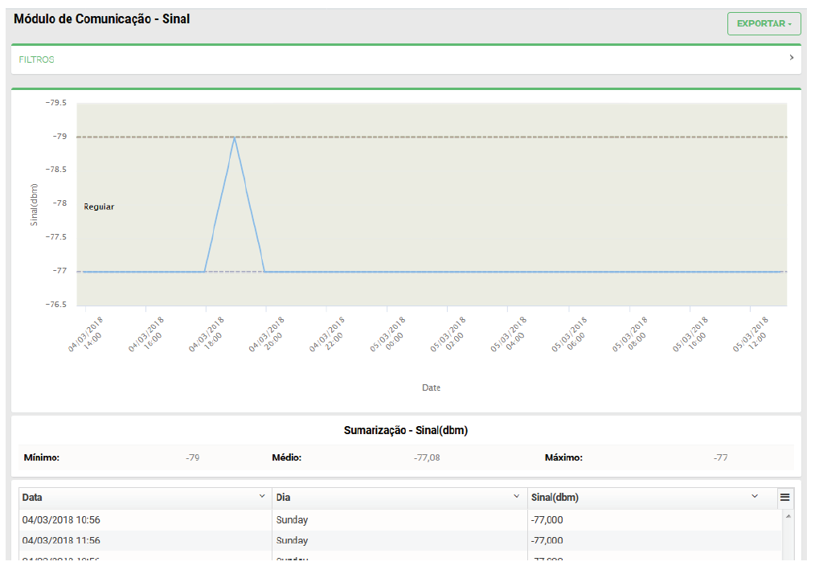
Task: Open the Sinal(dbm) column dropdown arrow
Action: click(x=754, y=497)
